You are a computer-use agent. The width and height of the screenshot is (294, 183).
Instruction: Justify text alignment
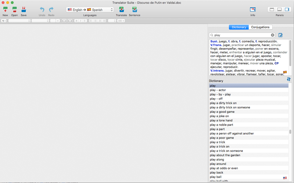104,21
